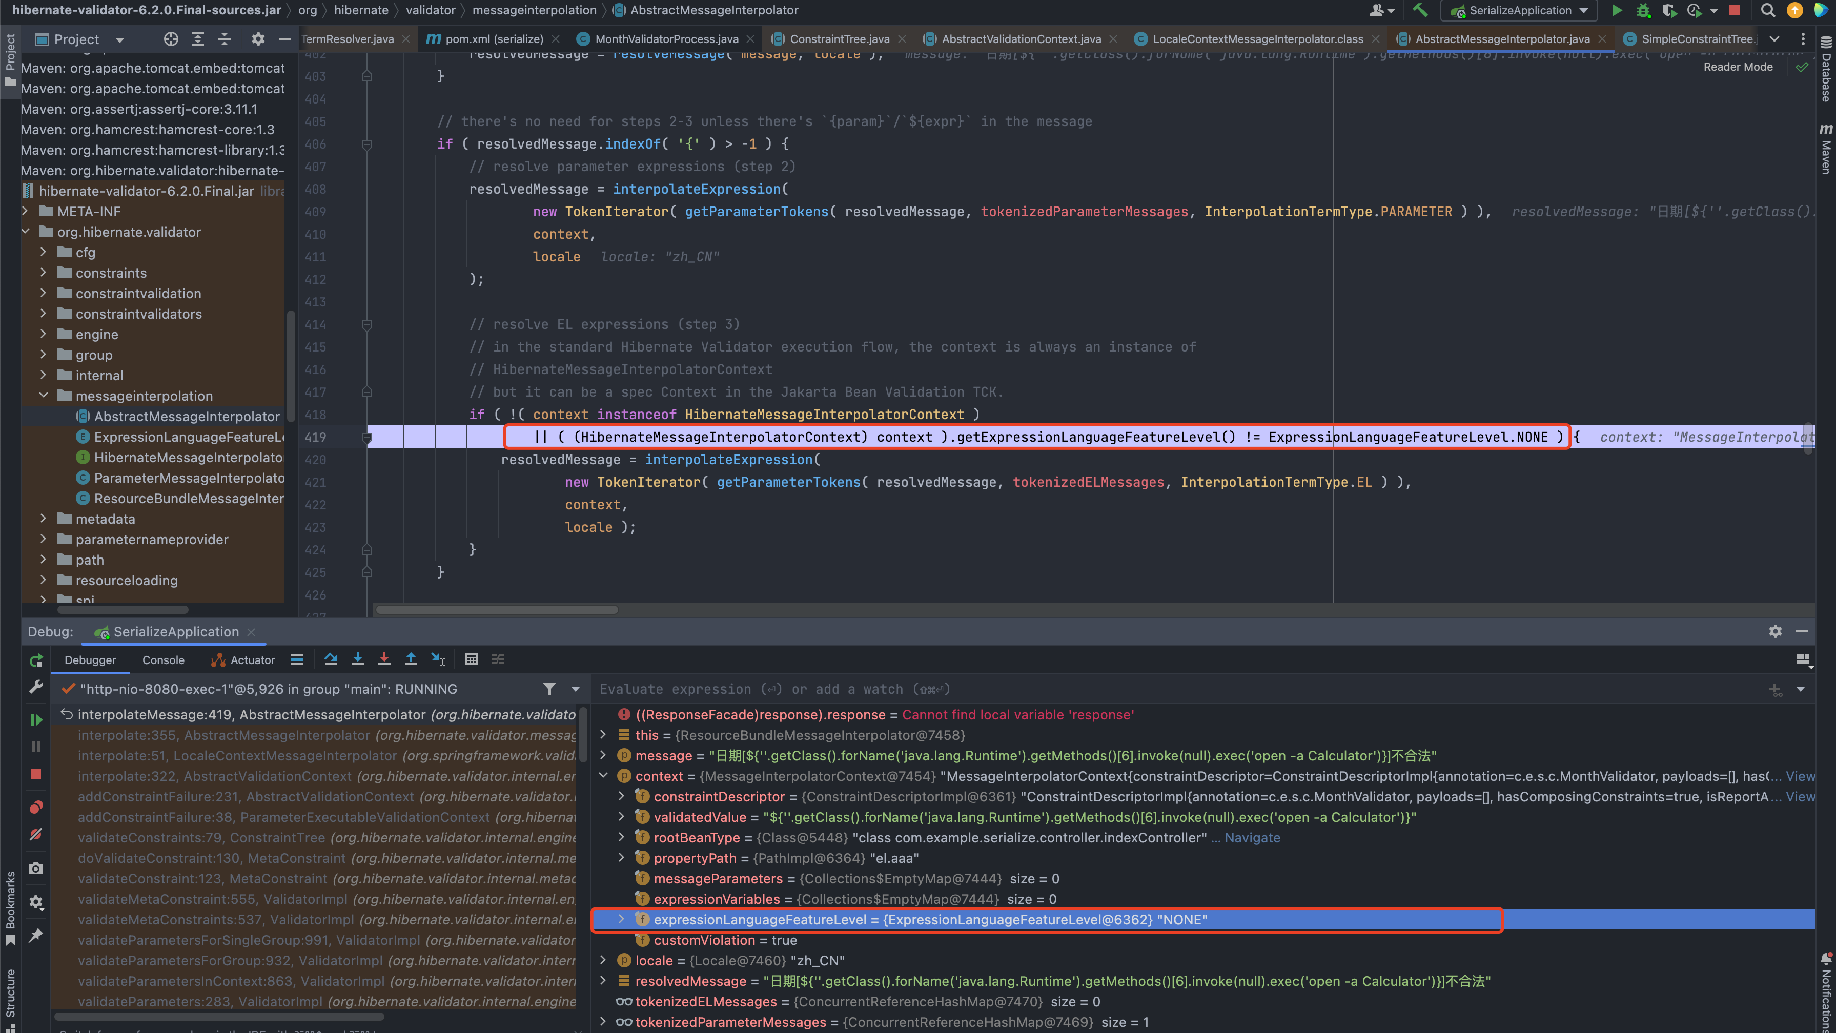Expand the constraintvalidators folder
Viewport: 1836px width, 1033px height.
[x=44, y=314]
